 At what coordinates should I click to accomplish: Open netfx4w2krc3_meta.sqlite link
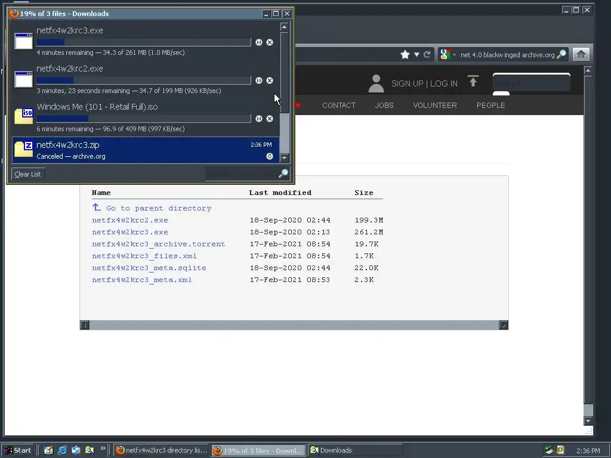click(149, 268)
